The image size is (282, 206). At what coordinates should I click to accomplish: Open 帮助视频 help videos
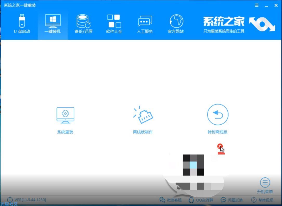pyautogui.click(x=262, y=200)
